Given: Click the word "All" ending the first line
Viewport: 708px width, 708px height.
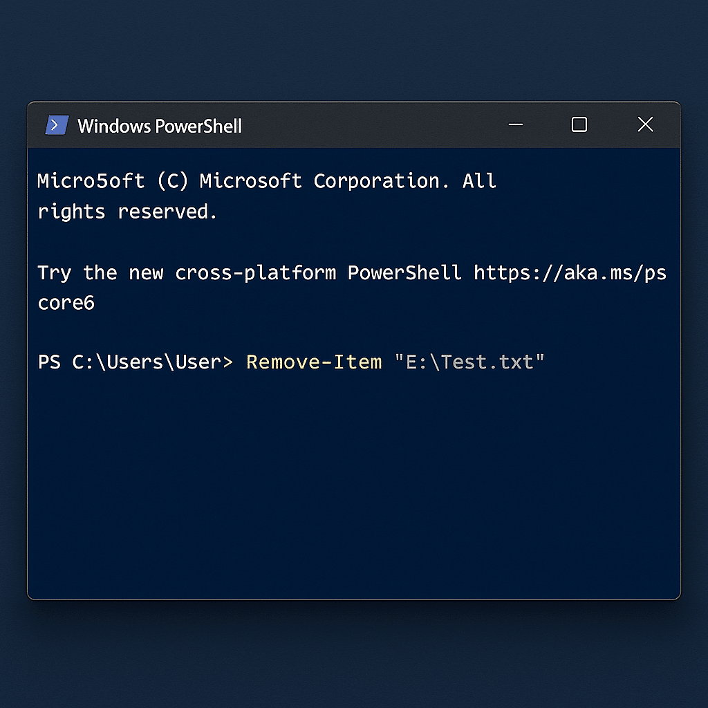Looking at the screenshot, I should [x=479, y=181].
